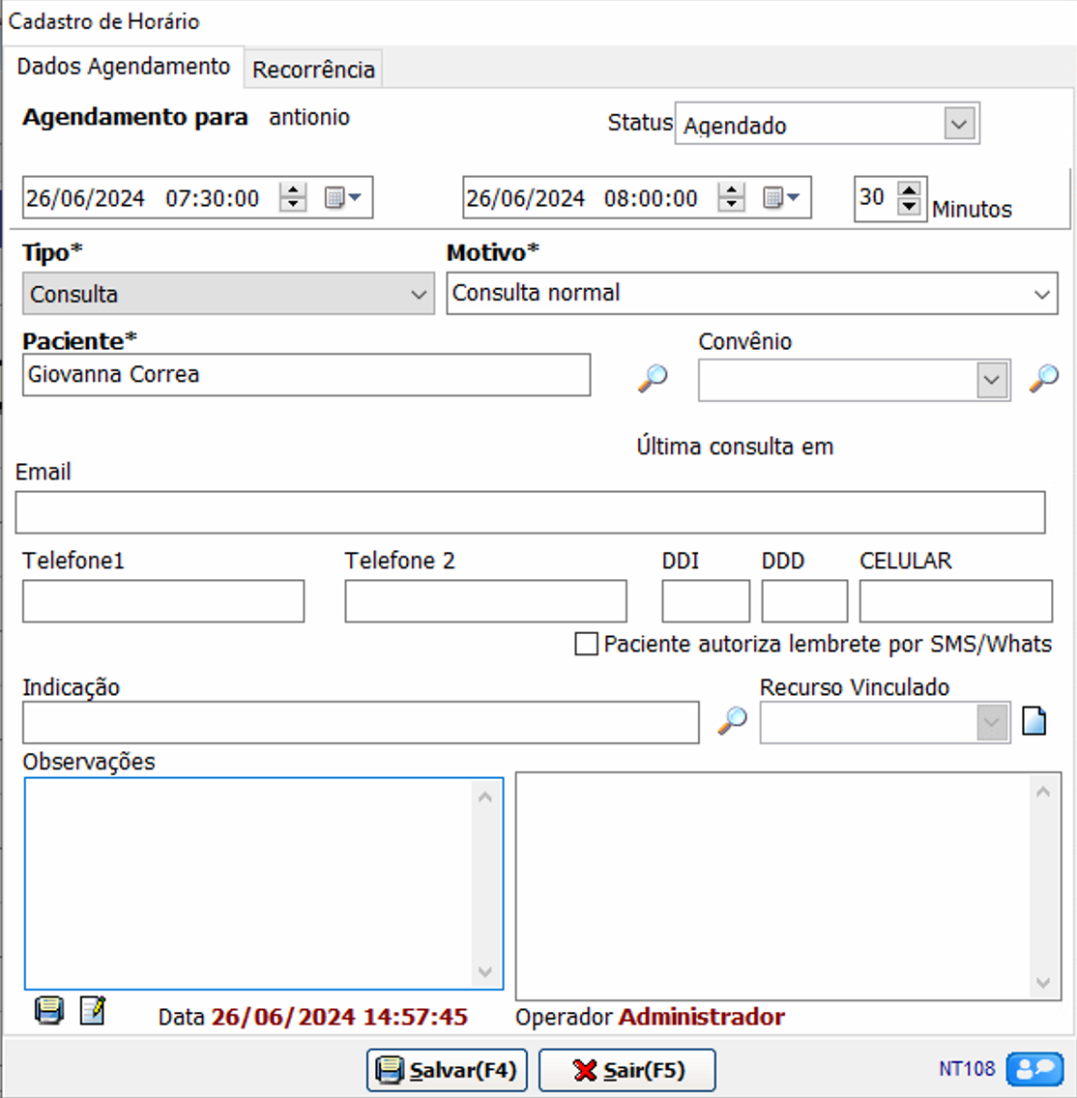Viewport: 1077px width, 1098px height.
Task: Expand the Convênio dropdown
Action: (991, 380)
